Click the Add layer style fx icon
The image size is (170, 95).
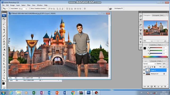point(148,87)
